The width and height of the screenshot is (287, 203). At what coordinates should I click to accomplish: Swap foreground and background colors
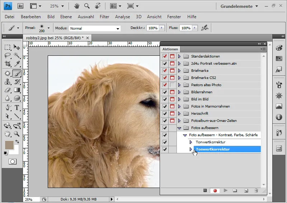point(17,142)
